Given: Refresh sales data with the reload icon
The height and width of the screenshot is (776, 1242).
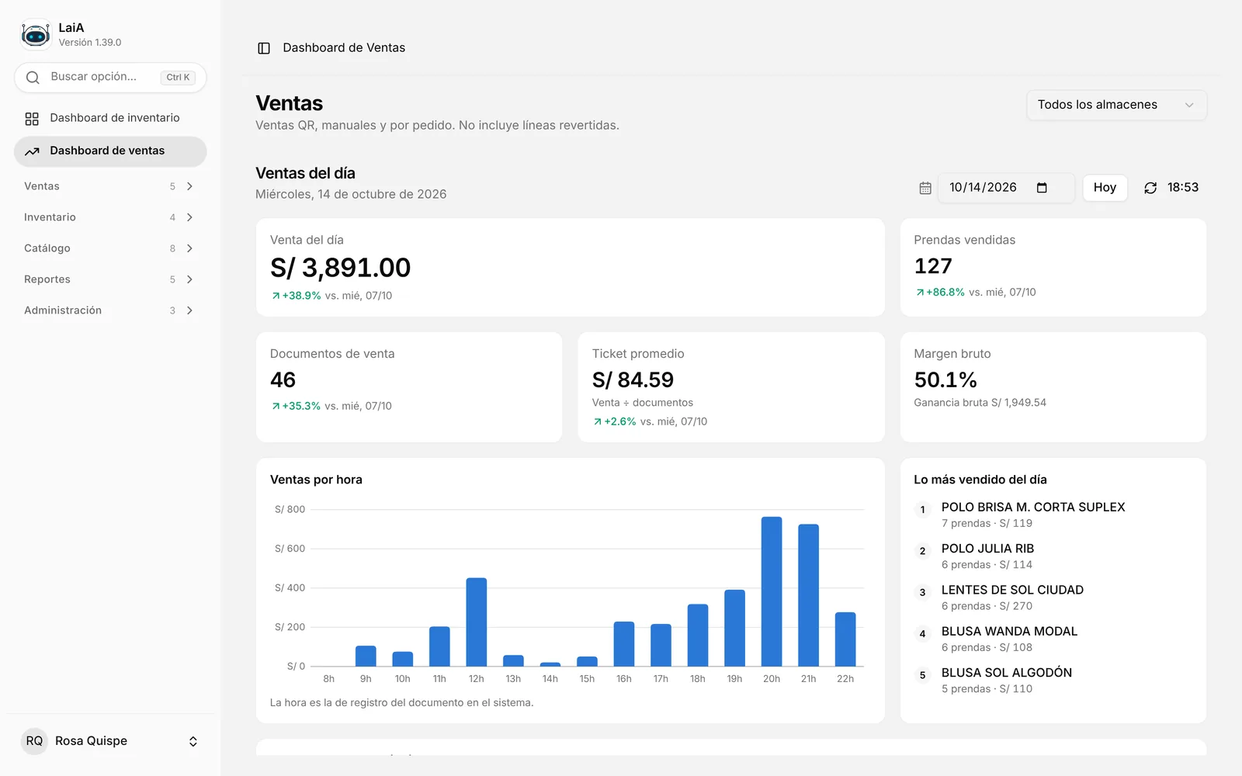Looking at the screenshot, I should (1150, 188).
